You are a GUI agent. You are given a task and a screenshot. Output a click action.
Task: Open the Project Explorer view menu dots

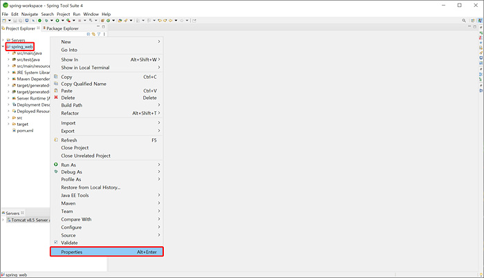[x=104, y=34]
